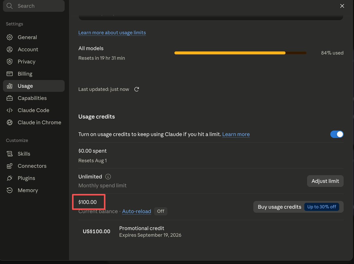Click the Skills scroll icon
Screen dimensions: 354x264
tap(10, 154)
